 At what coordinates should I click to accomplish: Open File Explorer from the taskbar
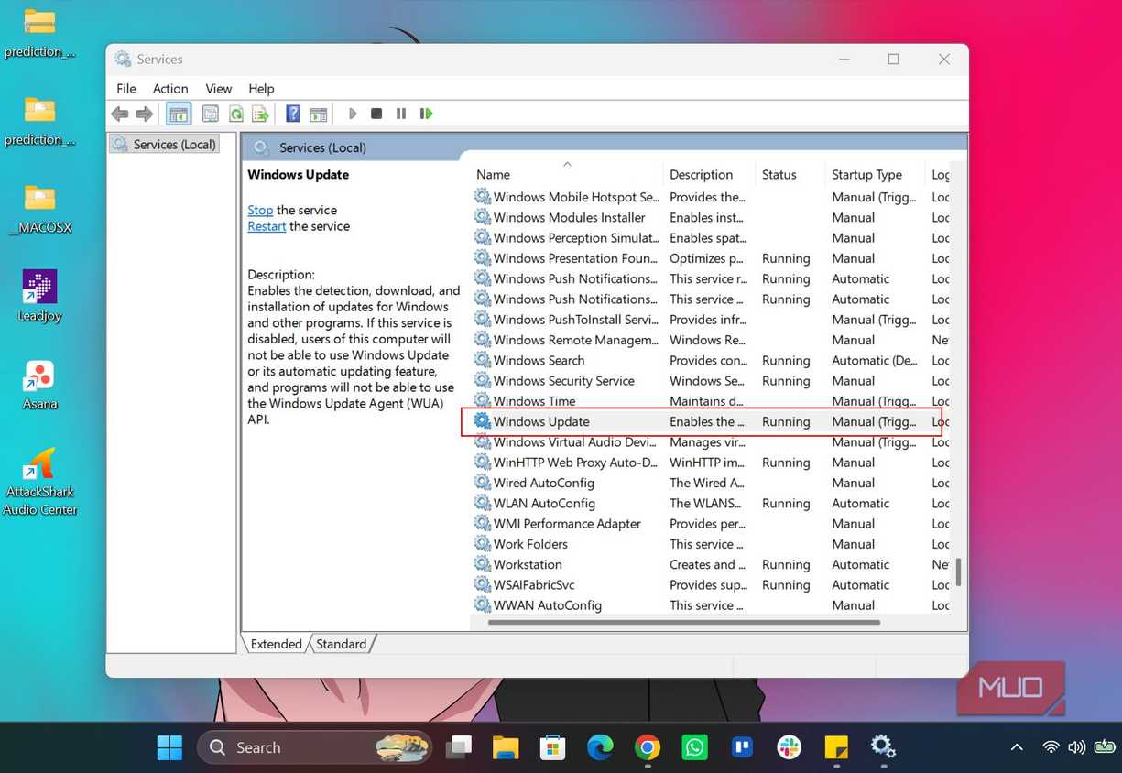coord(506,747)
